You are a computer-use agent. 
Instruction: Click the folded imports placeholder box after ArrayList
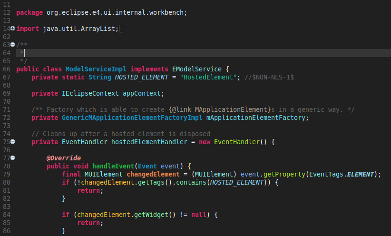(121, 29)
